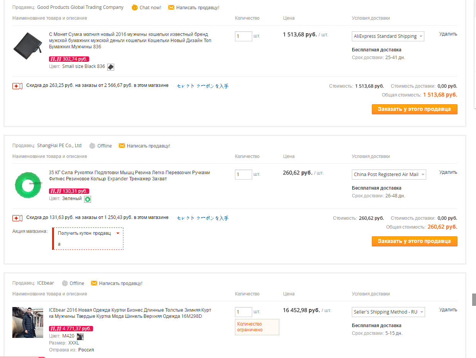Click coupon icon in the wallet seller section
Image resolution: width=476 pixels, height=358 pixels.
[x=17, y=86]
